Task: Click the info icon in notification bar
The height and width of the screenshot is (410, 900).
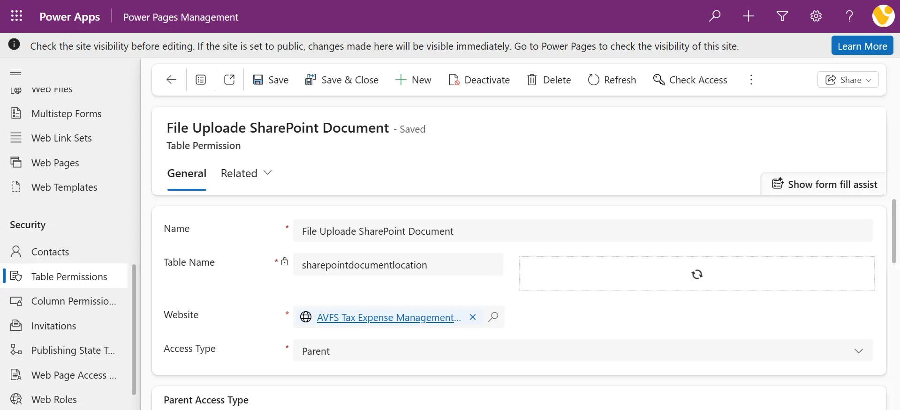Action: pyautogui.click(x=14, y=45)
